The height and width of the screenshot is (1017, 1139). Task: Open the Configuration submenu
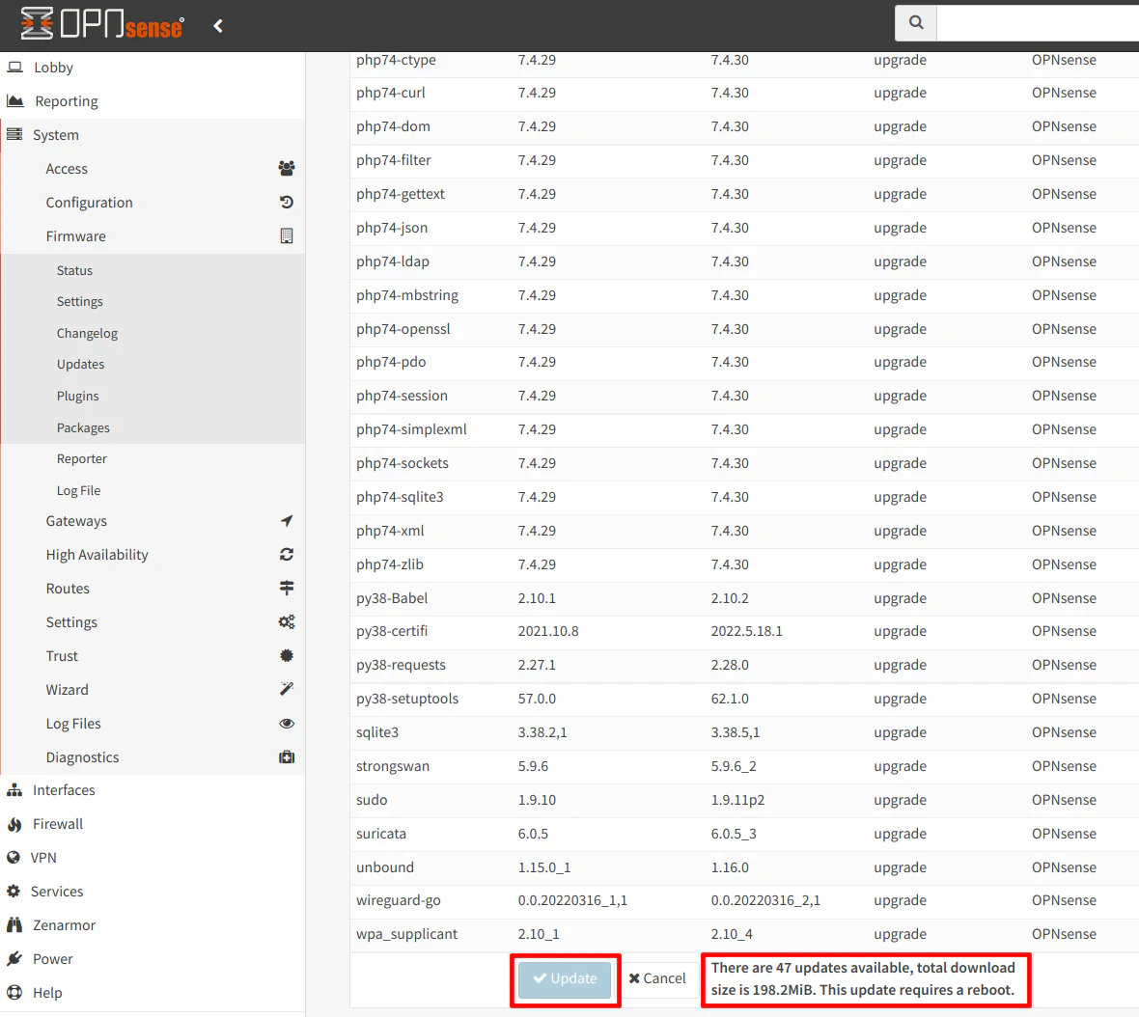click(x=89, y=203)
